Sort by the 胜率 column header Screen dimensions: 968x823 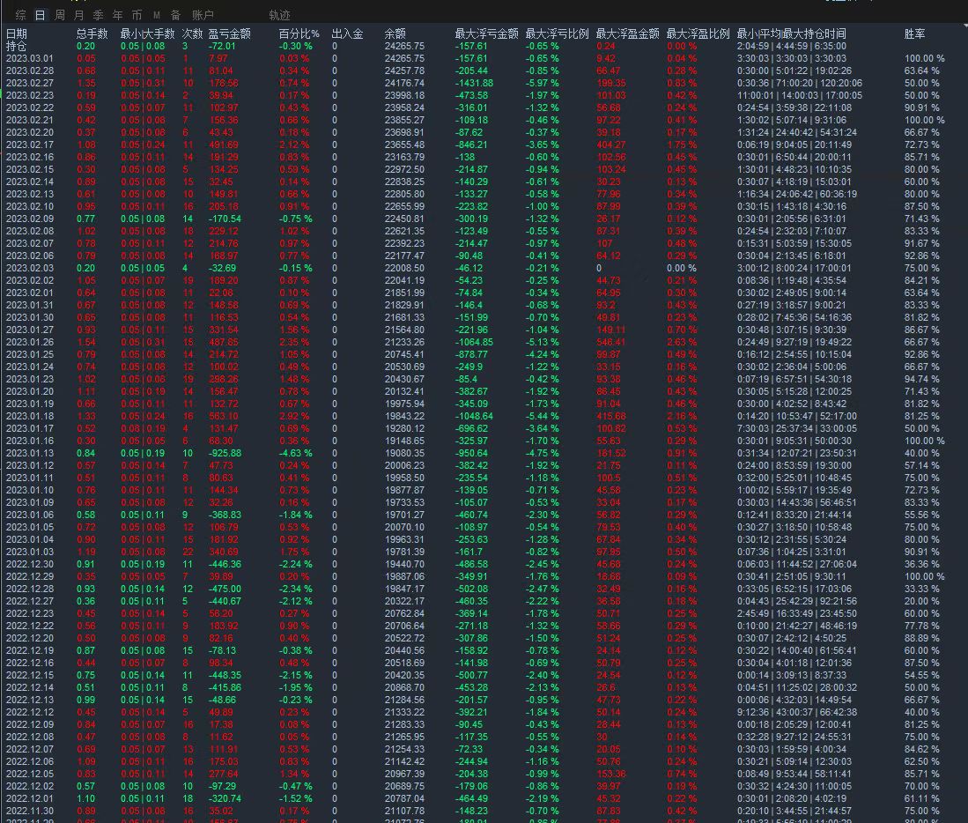[914, 34]
